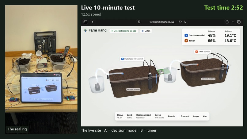Open the Decision model tab
The width and height of the screenshot is (247, 139).
(x=143, y=116)
